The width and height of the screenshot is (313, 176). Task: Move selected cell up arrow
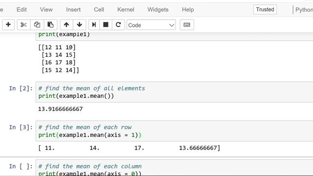[67, 25]
